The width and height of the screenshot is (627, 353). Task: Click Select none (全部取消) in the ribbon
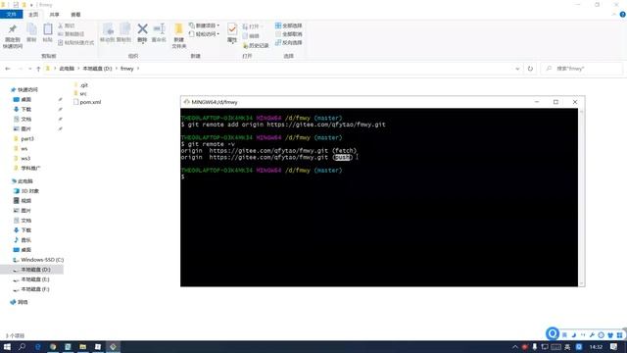tap(288, 34)
